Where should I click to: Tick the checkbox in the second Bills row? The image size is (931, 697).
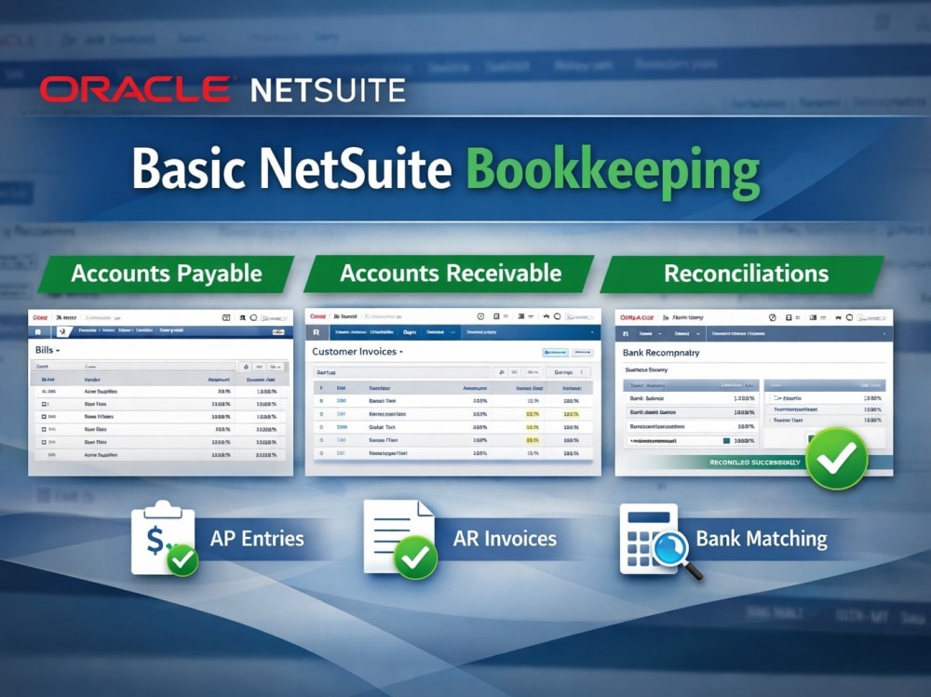[x=44, y=404]
